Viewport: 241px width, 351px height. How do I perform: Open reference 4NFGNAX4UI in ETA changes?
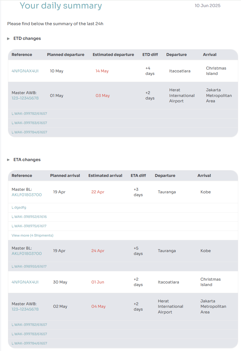25,282
